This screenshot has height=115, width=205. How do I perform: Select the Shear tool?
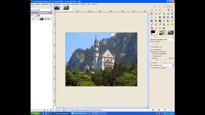click(168, 17)
